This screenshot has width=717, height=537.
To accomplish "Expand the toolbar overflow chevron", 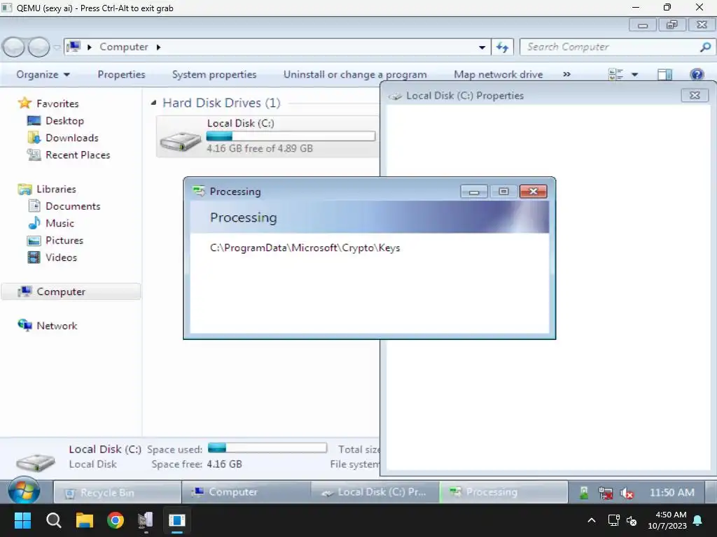I will tap(566, 74).
